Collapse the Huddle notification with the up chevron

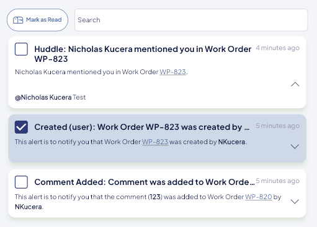point(295,84)
